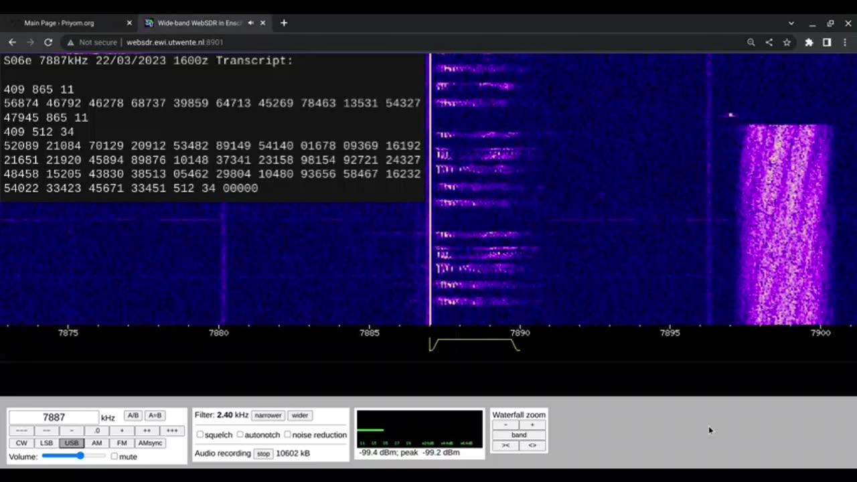
Task: Close the Wide-band WebSDR tab
Action: [263, 23]
